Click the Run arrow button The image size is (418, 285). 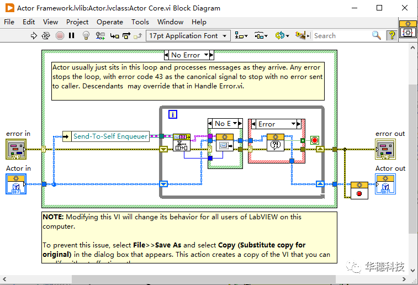point(34,35)
